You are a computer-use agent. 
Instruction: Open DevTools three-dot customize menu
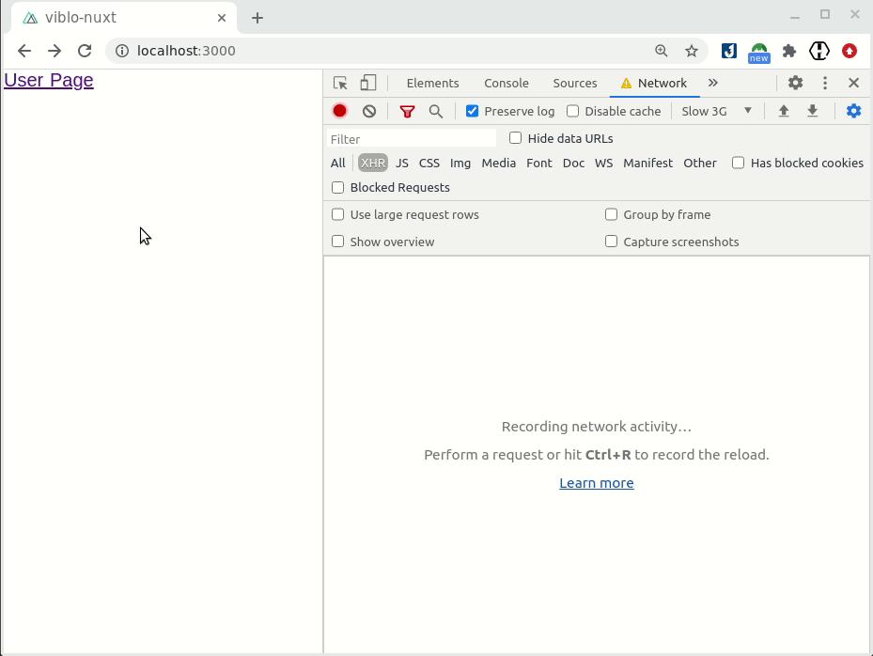click(824, 83)
